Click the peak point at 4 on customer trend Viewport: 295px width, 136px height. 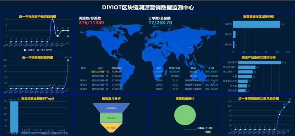tap(52, 19)
